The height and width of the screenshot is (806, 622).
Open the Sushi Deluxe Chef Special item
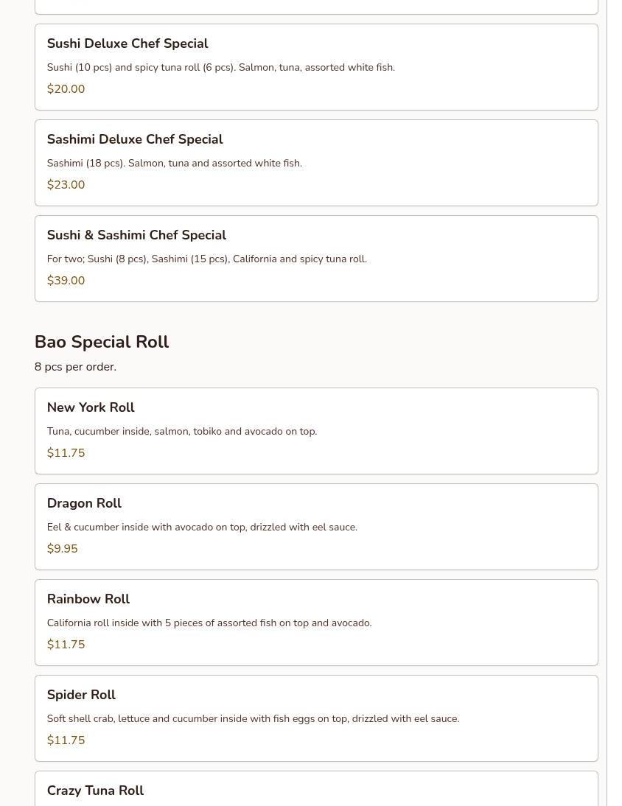[316, 67]
